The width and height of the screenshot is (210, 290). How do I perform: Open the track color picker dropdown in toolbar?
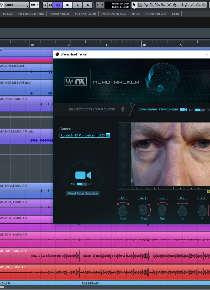tap(203, 4)
